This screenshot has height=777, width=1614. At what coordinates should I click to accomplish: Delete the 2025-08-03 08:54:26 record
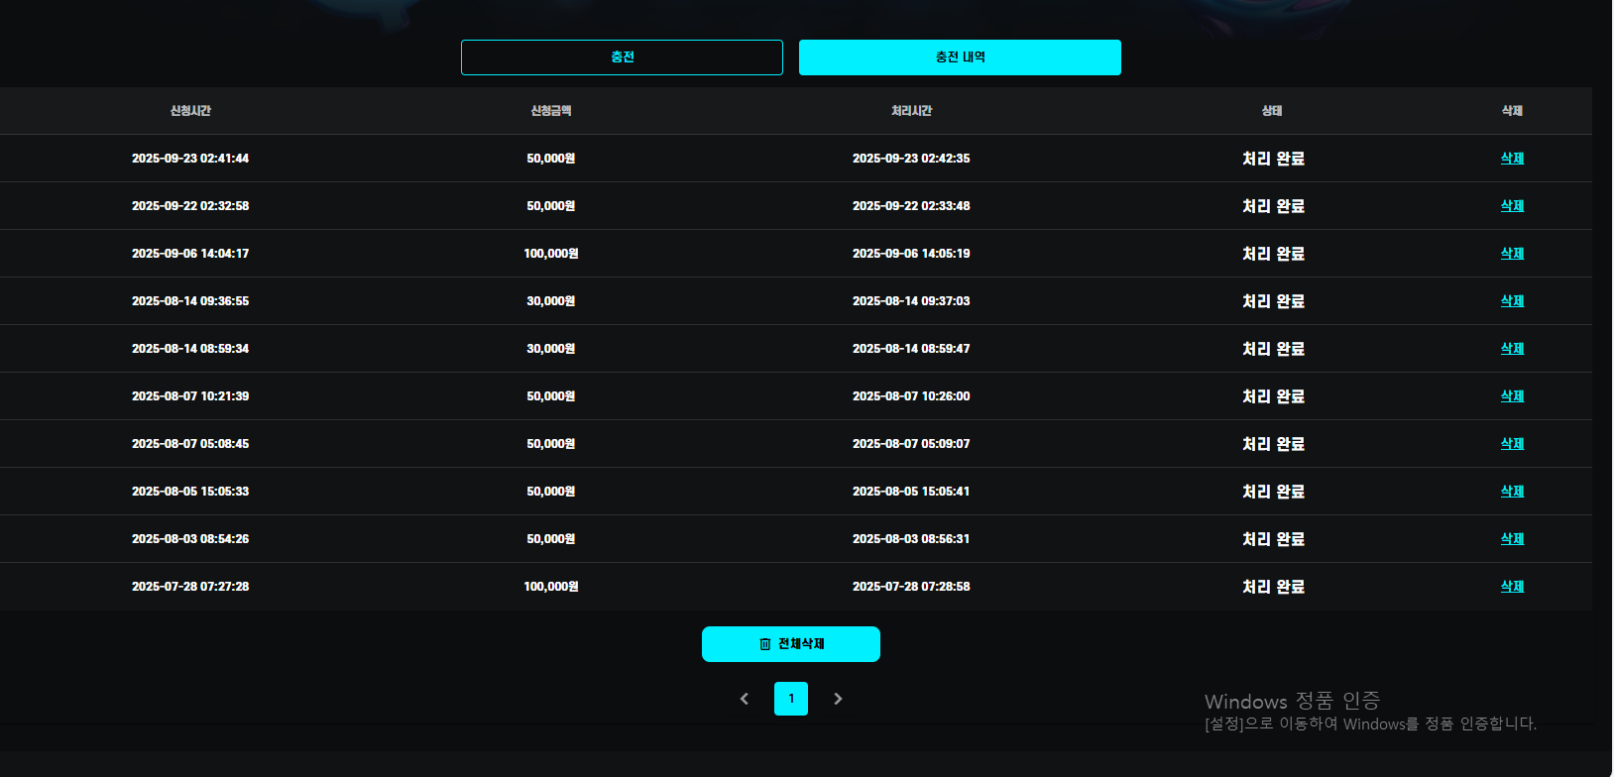click(x=1512, y=539)
